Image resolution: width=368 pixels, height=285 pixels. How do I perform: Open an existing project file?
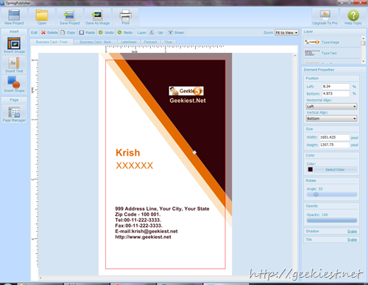coord(42,17)
